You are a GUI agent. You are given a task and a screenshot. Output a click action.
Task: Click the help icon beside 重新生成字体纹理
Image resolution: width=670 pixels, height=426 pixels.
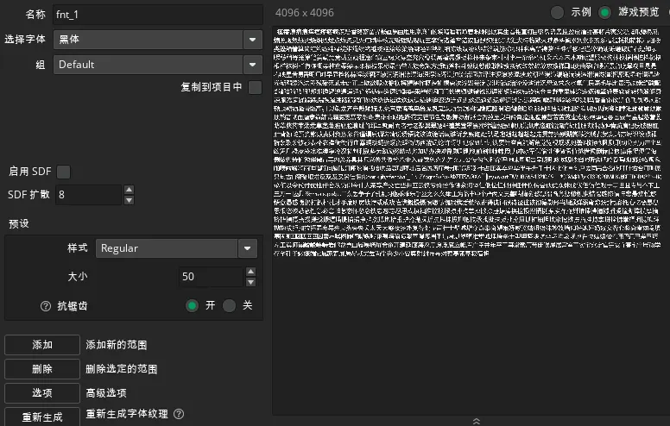pyautogui.click(x=179, y=414)
